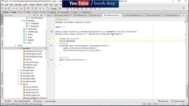Image resolution: width=189 pixels, height=106 pixels.
Task: Click the navigate Forward arrow icon
Action: pyautogui.click(x=44, y=8)
